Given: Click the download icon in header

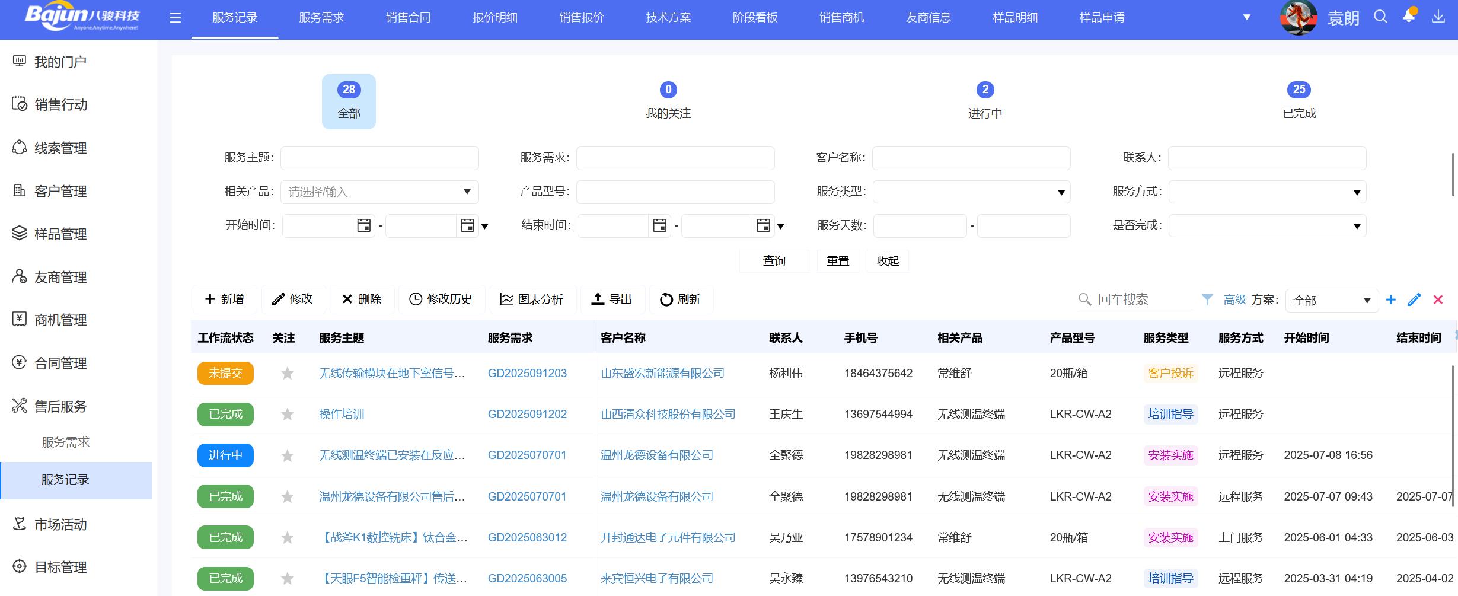Looking at the screenshot, I should pyautogui.click(x=1438, y=17).
